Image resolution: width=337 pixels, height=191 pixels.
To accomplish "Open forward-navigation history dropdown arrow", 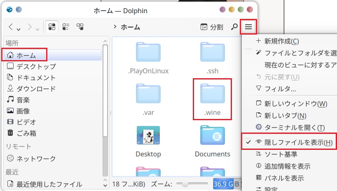I will (37, 28).
